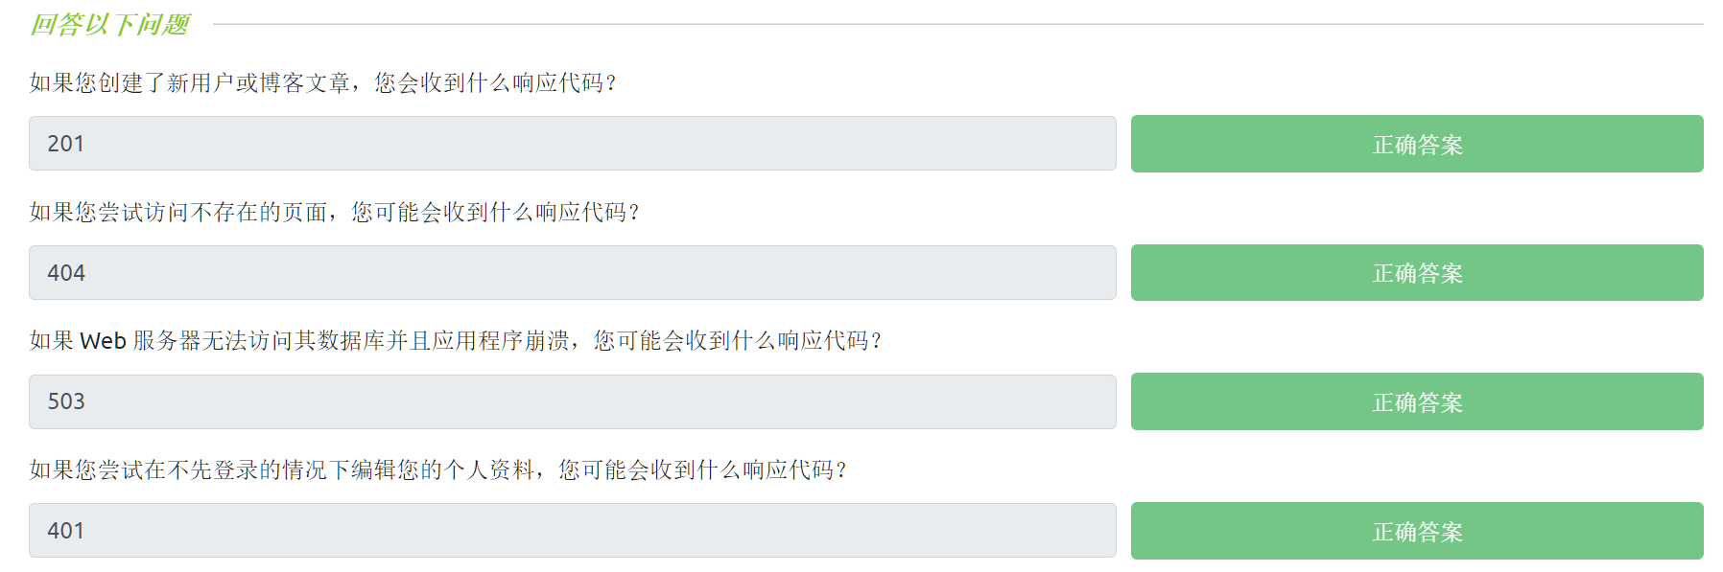Click the word Web in the third question
This screenshot has height=572, width=1723.
coord(103,341)
